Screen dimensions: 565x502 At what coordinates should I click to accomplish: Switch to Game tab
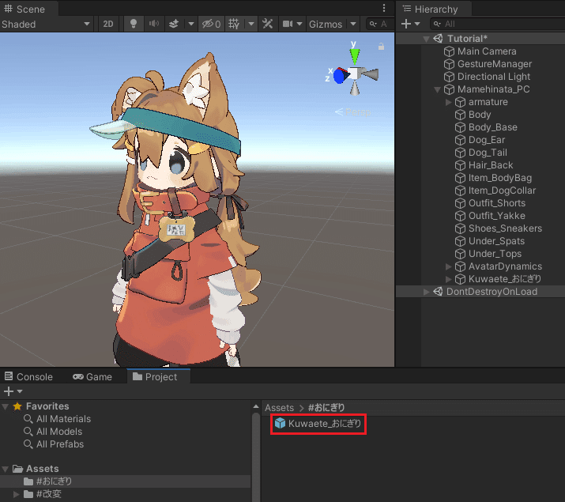point(92,376)
